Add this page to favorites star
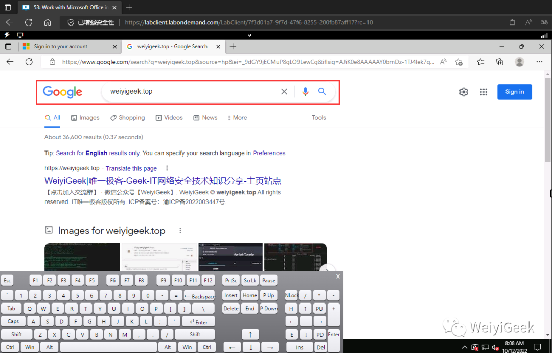 pos(458,62)
